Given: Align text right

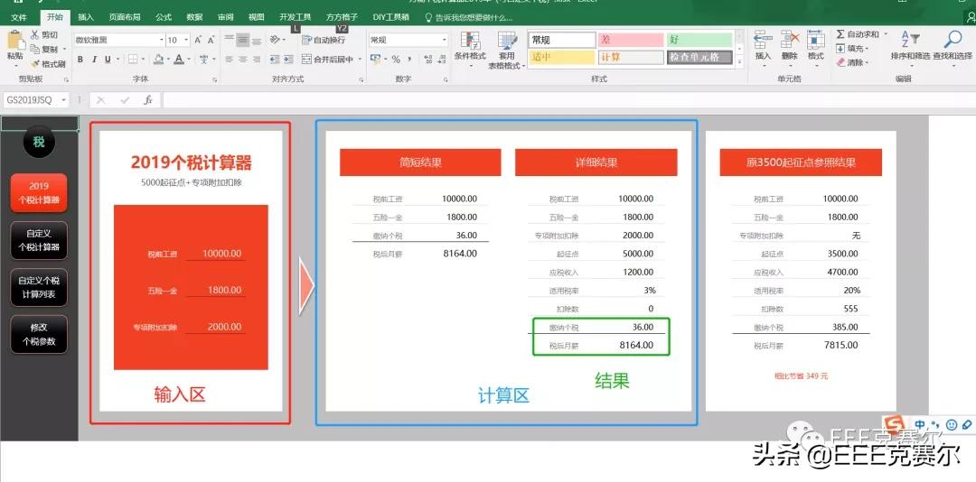Looking at the screenshot, I should (x=257, y=60).
